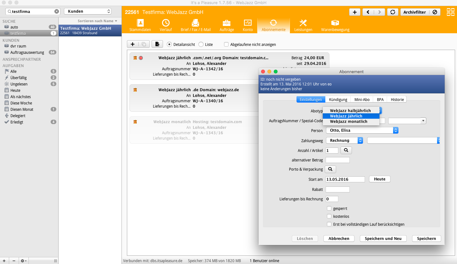This screenshot has width=457, height=264.
Task: Open the Leistungen section
Action: [303, 25]
